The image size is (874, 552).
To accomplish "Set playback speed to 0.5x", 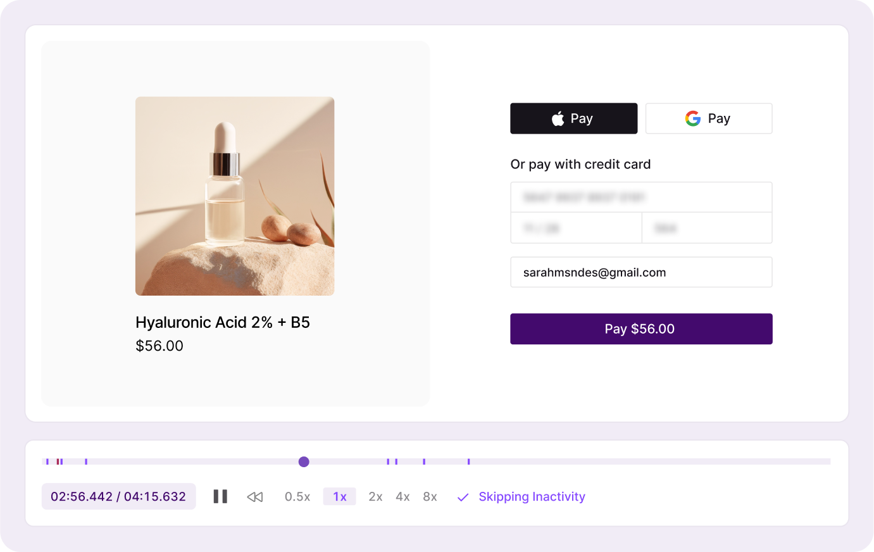I will point(297,497).
